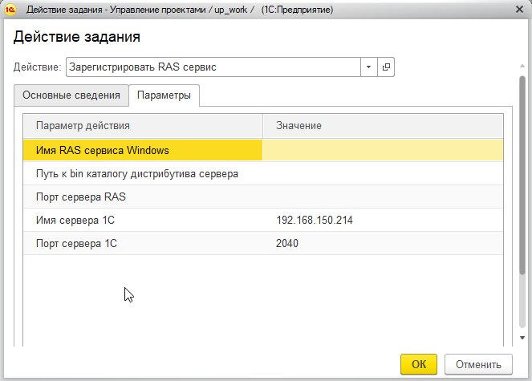Click the Отменить button
Viewport: 532px width, 381px height.
[478, 364]
